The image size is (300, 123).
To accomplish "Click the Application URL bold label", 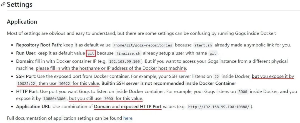I will pyautogui.click(x=33, y=107).
